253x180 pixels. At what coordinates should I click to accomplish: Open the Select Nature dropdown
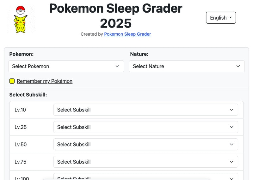[187, 66]
